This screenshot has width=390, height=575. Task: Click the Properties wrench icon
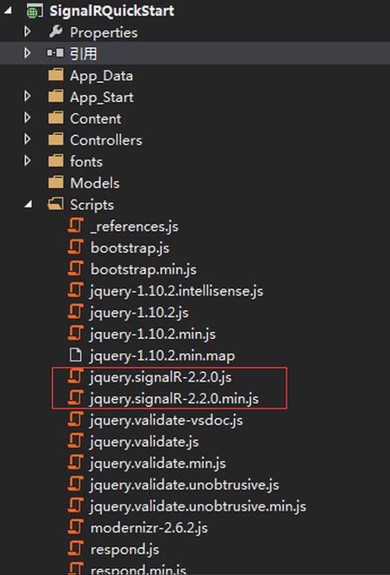click(56, 32)
